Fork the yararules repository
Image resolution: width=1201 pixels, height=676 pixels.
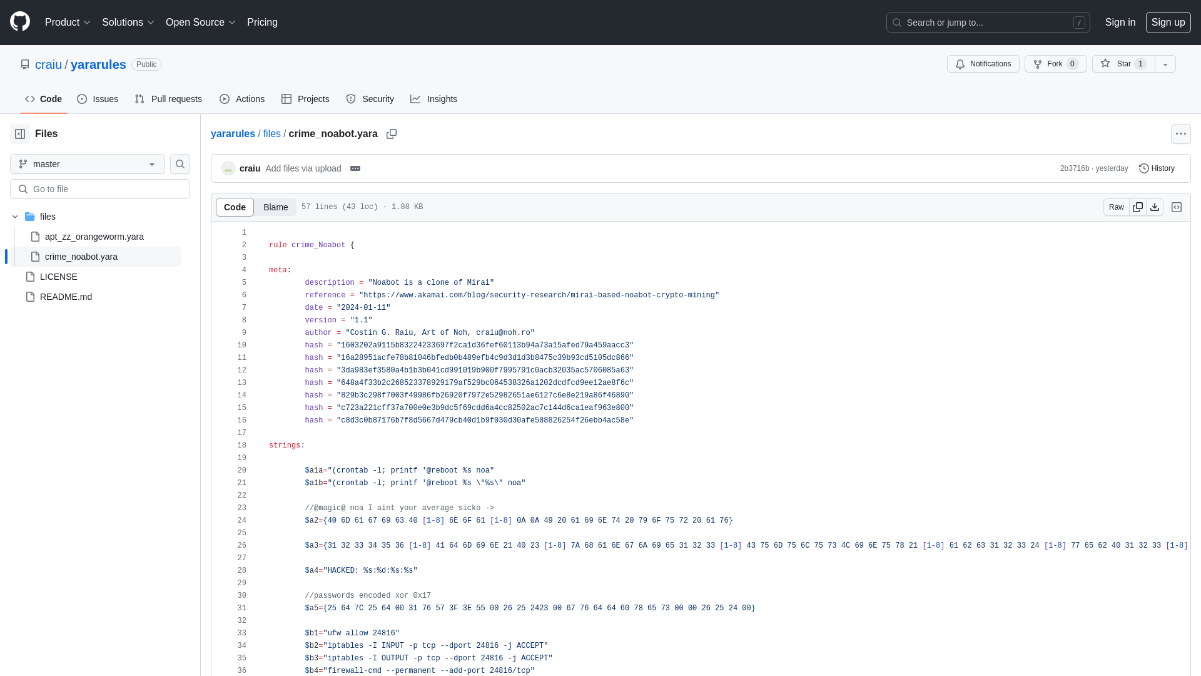click(1055, 64)
